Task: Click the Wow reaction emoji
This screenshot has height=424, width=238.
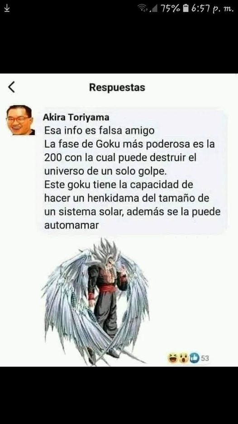Action: (x=183, y=358)
